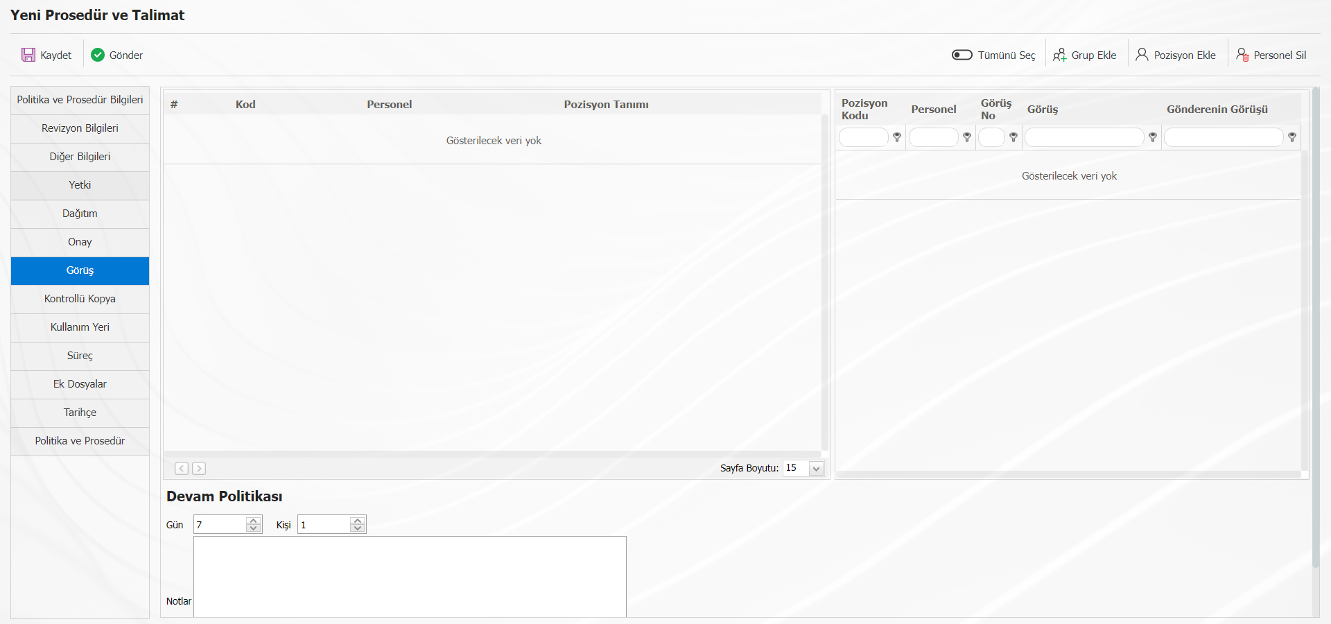
Task: Increase the Kişi spinner value
Action: click(x=358, y=521)
